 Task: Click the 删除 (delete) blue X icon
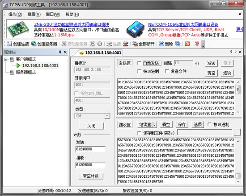pos(161,44)
